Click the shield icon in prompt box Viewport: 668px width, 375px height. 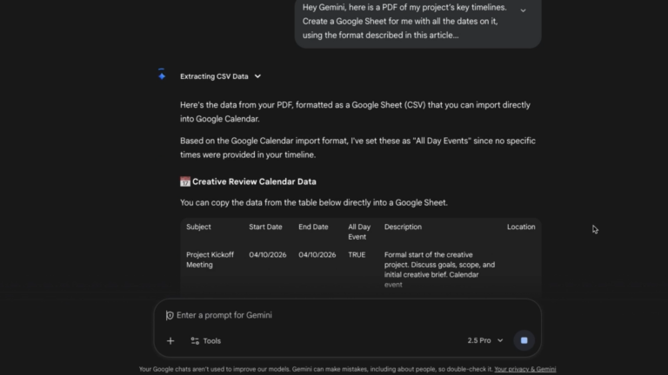click(x=170, y=315)
